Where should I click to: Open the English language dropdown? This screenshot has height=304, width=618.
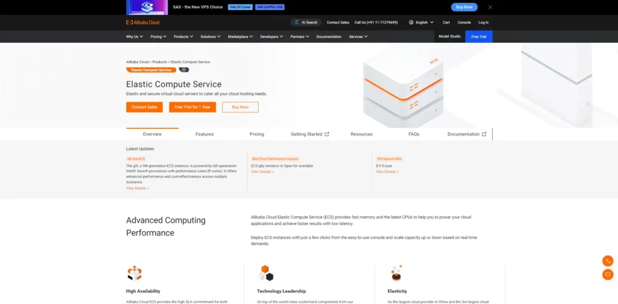tap(421, 22)
